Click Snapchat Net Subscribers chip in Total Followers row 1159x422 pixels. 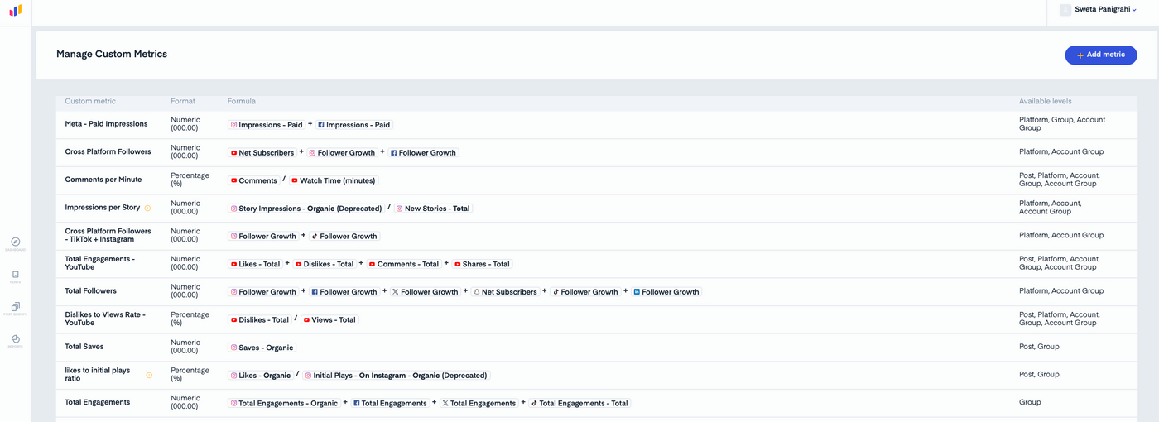[x=505, y=292]
